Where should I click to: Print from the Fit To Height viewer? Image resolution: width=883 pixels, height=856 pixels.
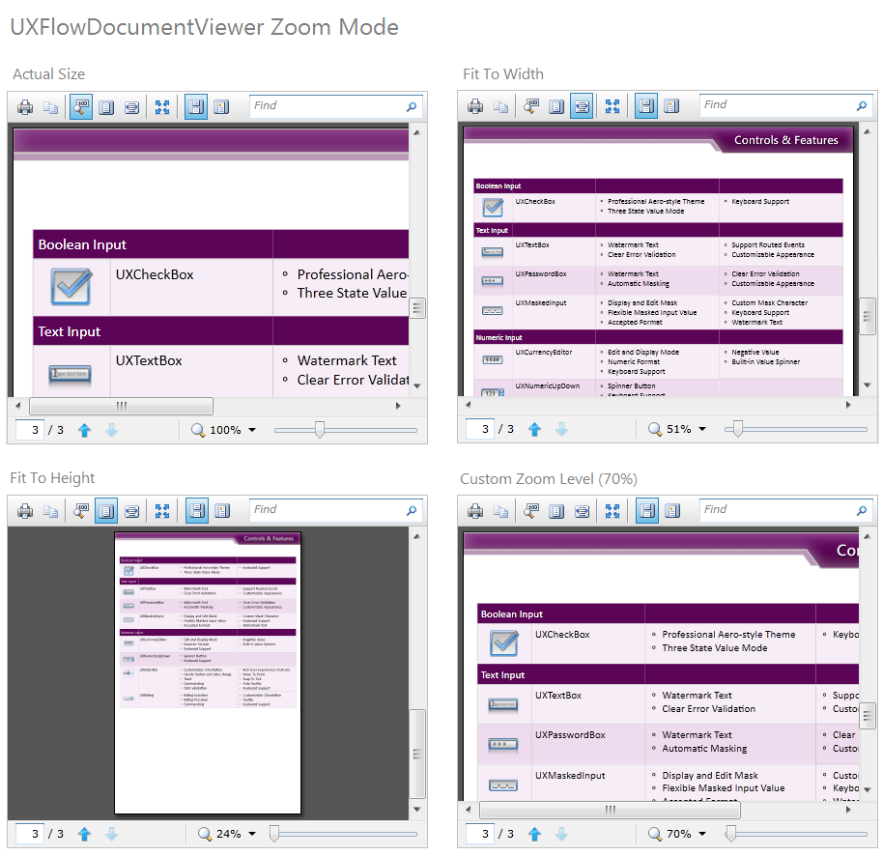click(x=25, y=511)
